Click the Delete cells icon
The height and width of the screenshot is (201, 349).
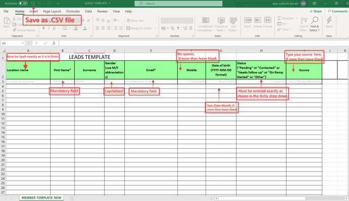(258, 20)
